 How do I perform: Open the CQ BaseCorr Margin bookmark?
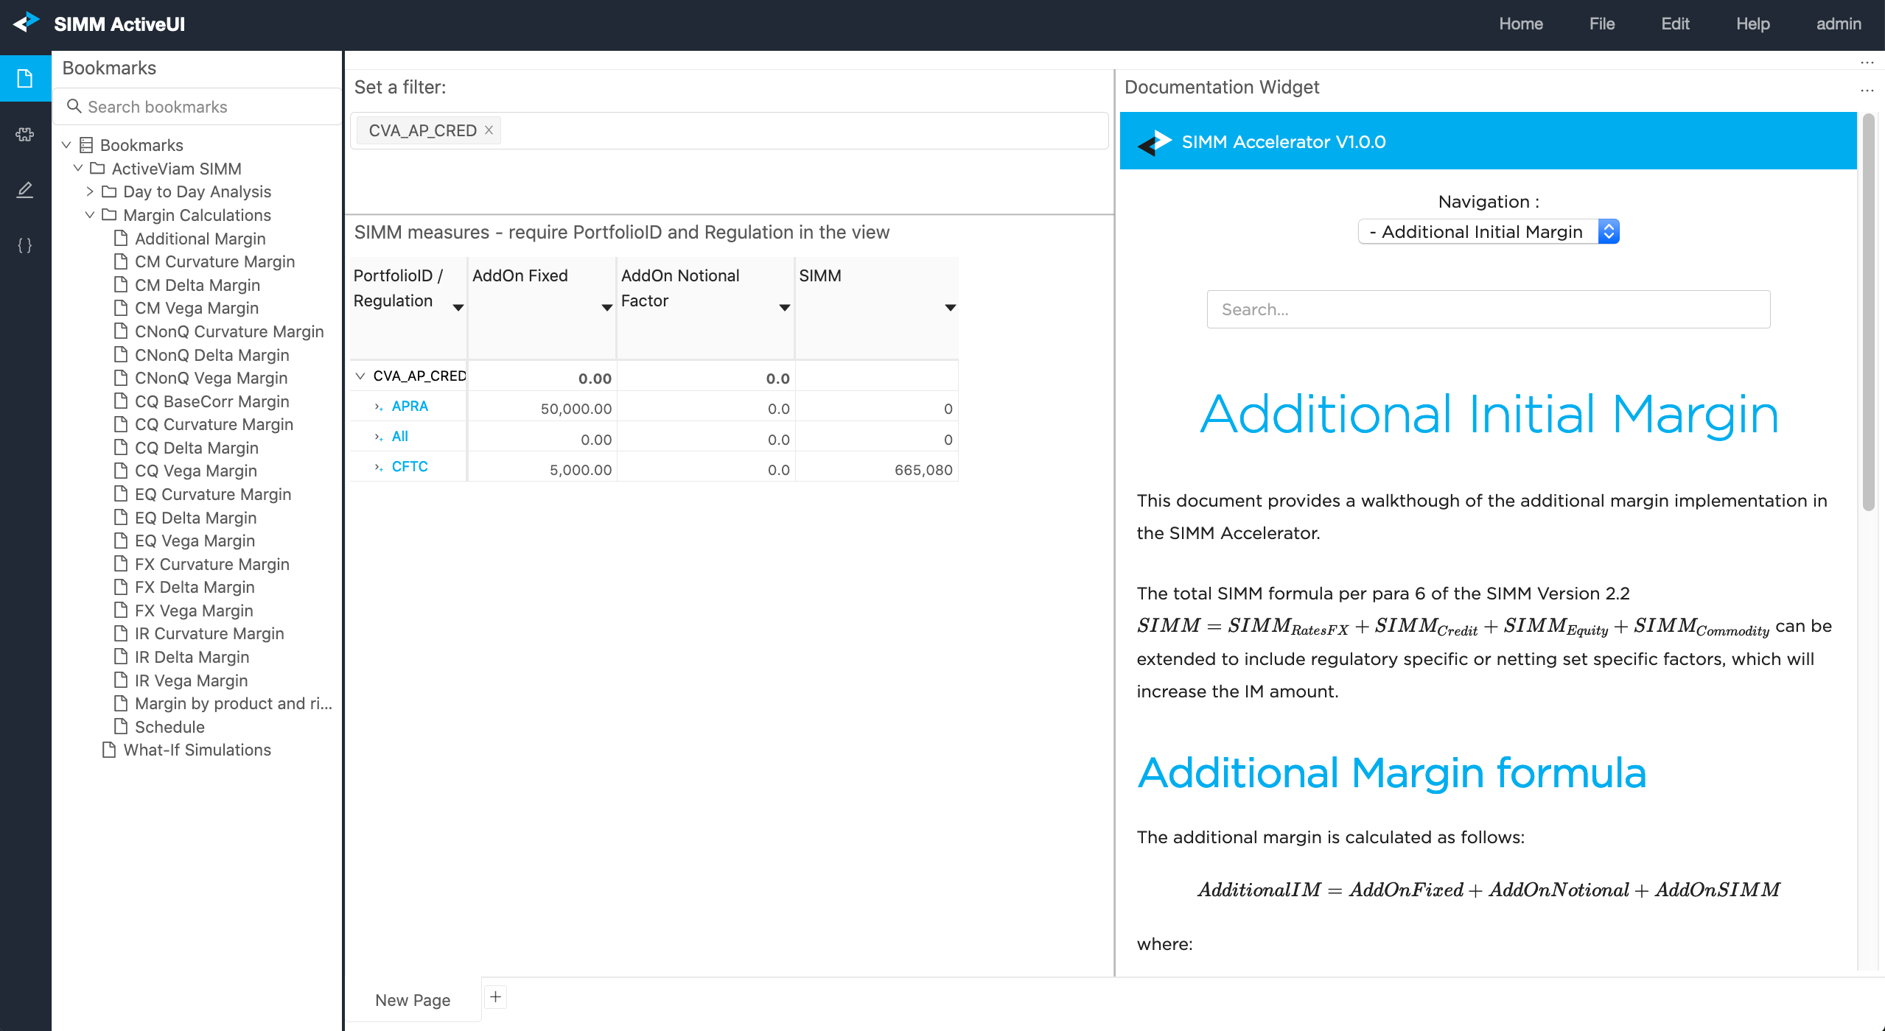click(211, 401)
